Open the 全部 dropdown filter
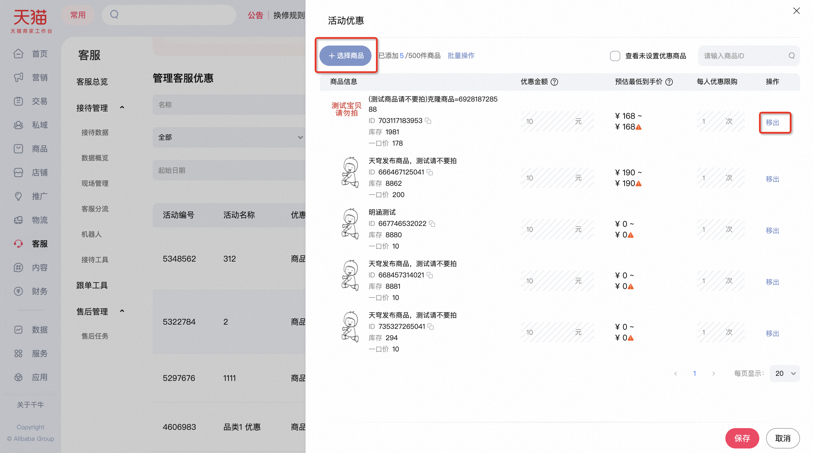This screenshot has width=813, height=453. point(229,137)
